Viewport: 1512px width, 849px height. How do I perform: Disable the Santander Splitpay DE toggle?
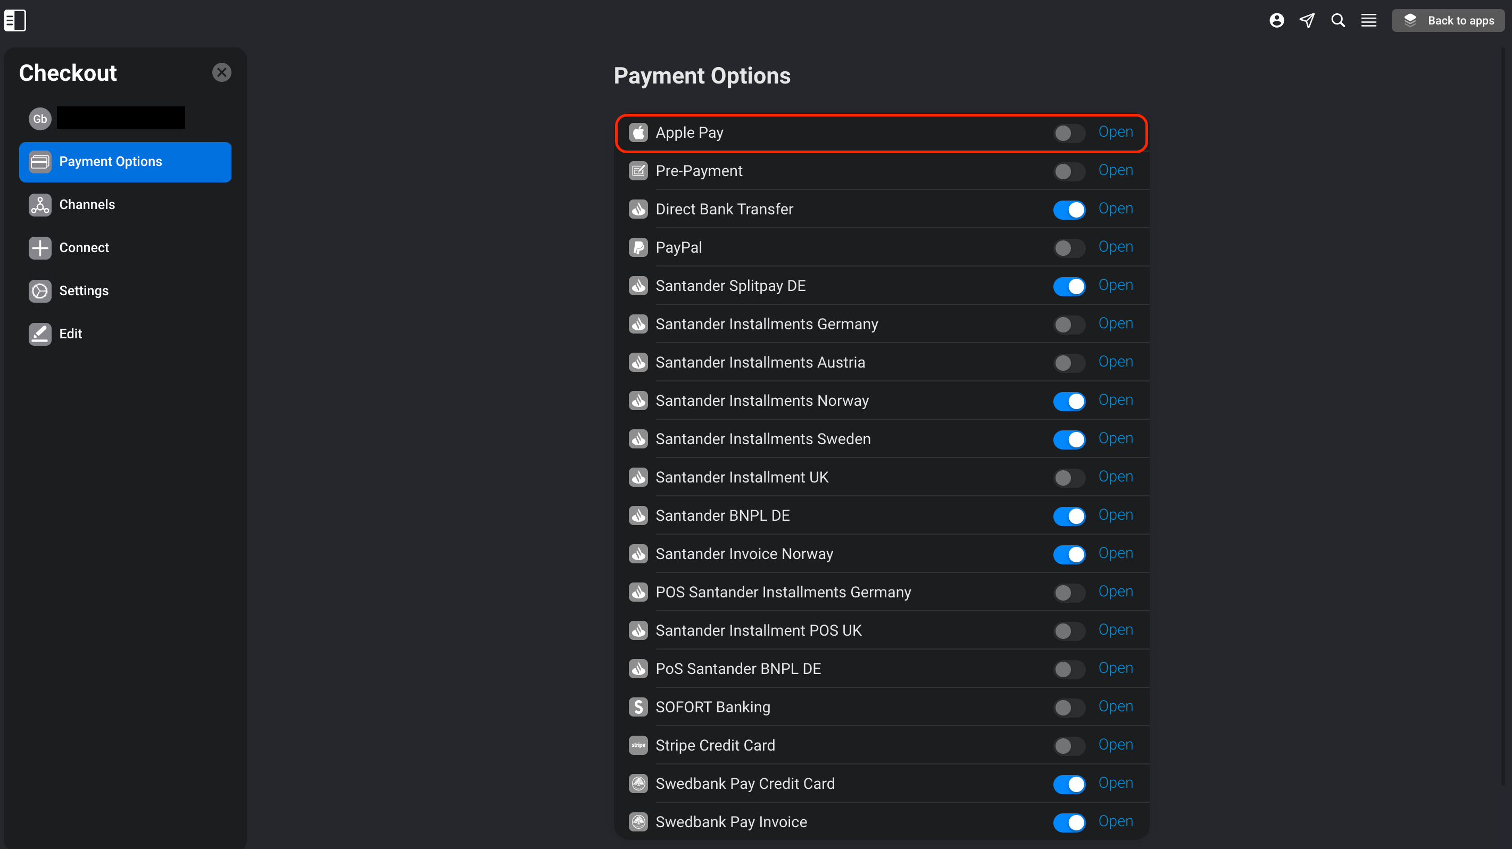pyautogui.click(x=1069, y=286)
